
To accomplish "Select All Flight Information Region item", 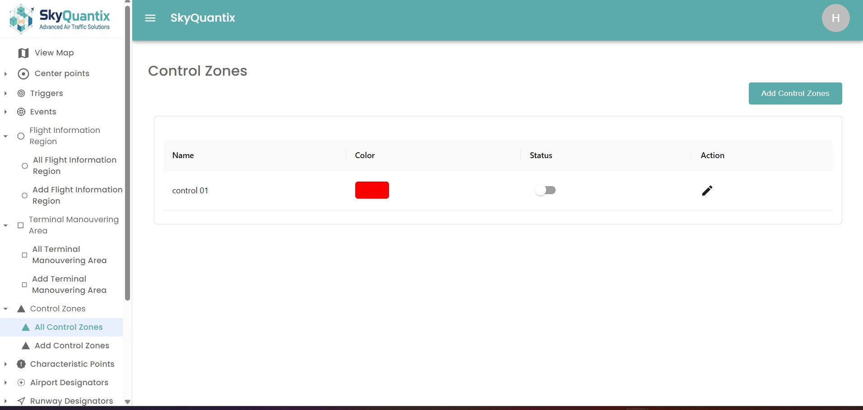I will click(x=74, y=166).
